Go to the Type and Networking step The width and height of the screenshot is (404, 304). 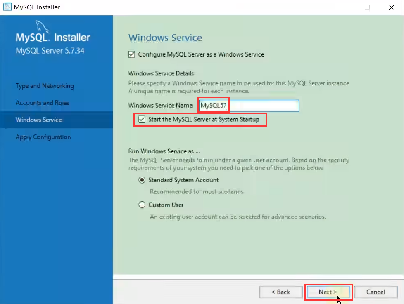[x=45, y=86]
